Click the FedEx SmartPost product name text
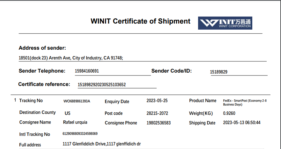This screenshot has height=149, width=281. (245, 102)
